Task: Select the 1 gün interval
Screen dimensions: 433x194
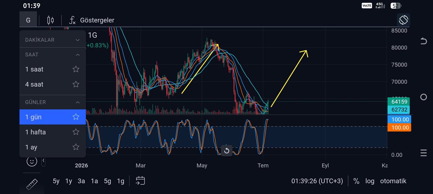Action: click(x=53, y=117)
